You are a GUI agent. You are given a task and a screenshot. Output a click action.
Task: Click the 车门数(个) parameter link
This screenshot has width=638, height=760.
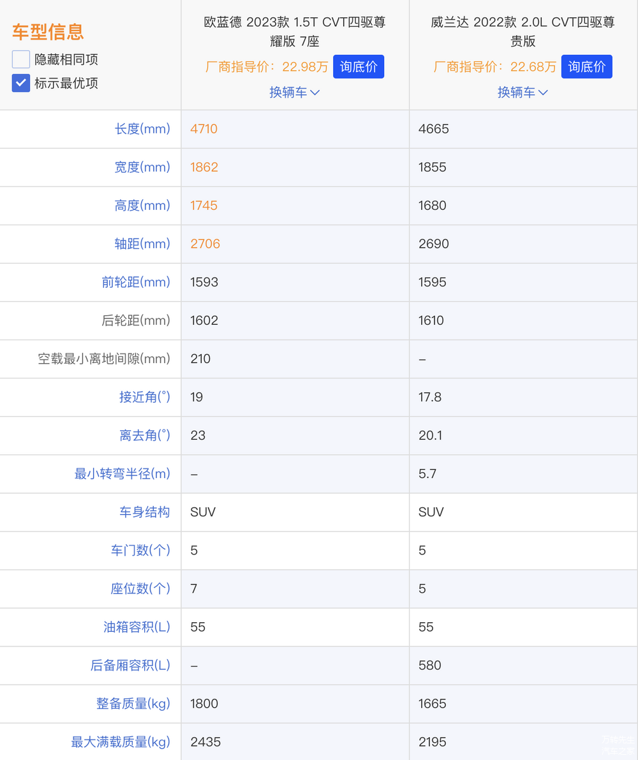pyautogui.click(x=140, y=550)
